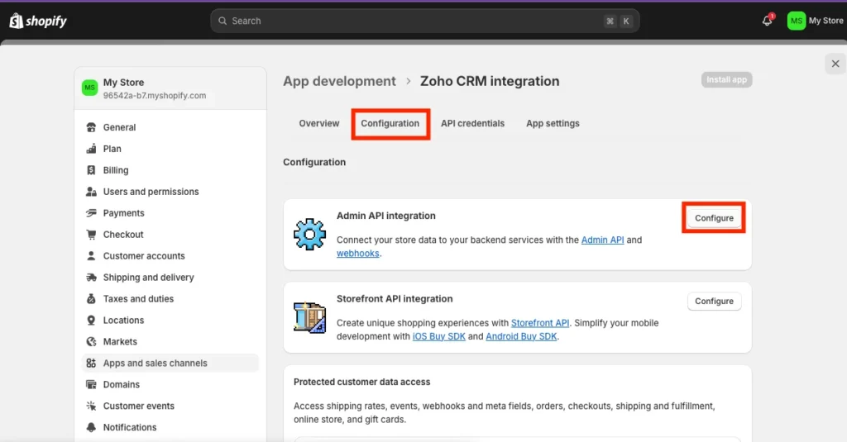Click the Notifications bell icon in sidebar
The image size is (847, 442).
pyautogui.click(x=91, y=427)
